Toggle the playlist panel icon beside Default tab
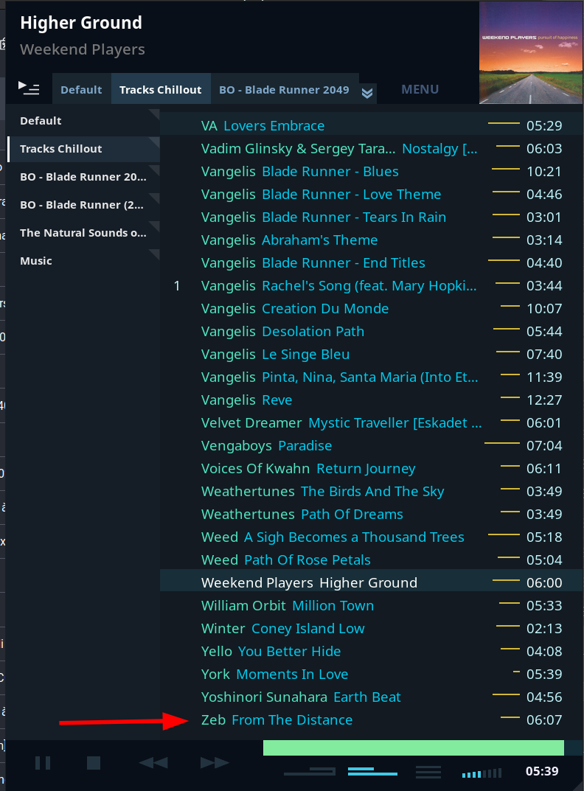 [29, 88]
